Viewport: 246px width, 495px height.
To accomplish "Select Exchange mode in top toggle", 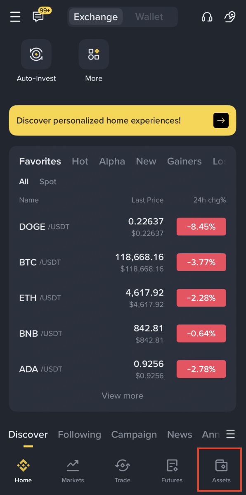I will tap(96, 17).
